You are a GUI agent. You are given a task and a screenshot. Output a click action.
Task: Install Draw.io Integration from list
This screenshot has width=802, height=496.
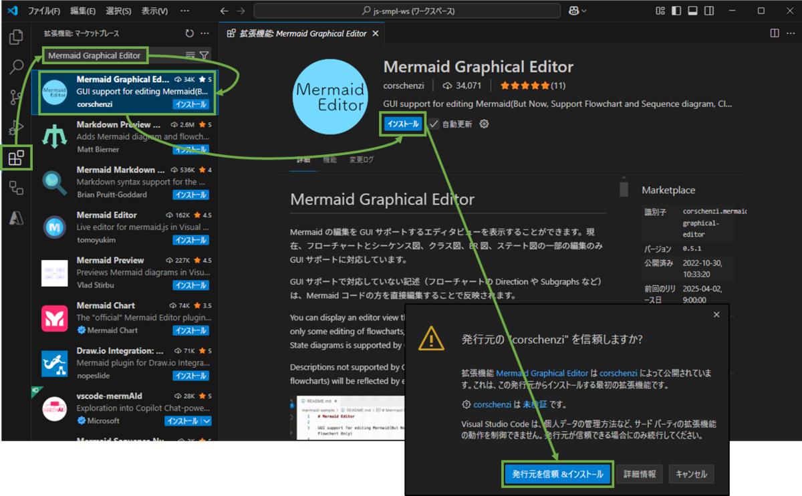[x=191, y=376]
